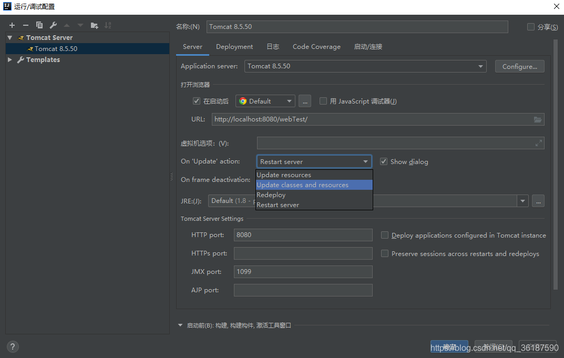Click HTTPs port field

tap(303, 253)
